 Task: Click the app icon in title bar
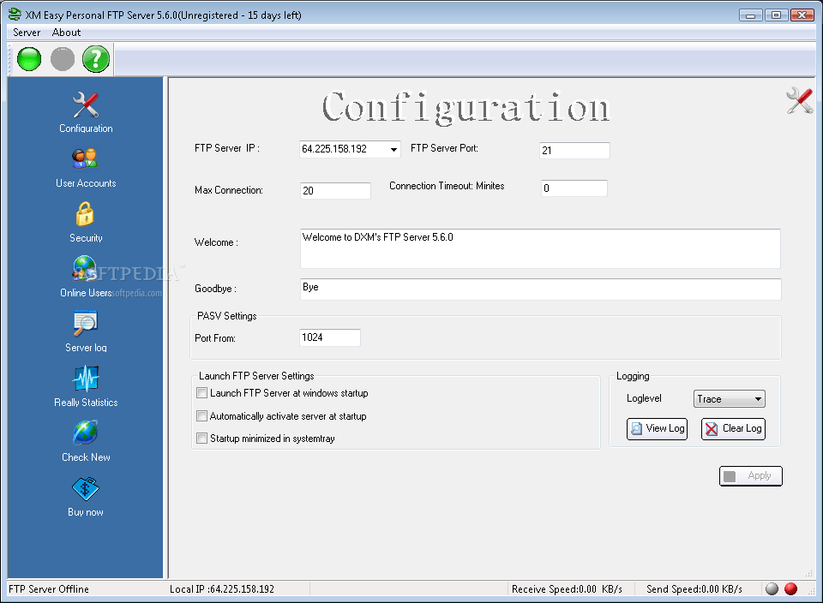(15, 15)
